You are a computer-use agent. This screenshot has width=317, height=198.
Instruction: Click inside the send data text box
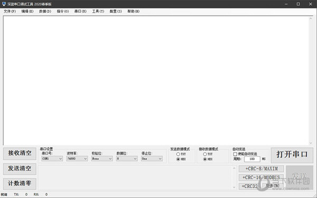[135, 177]
